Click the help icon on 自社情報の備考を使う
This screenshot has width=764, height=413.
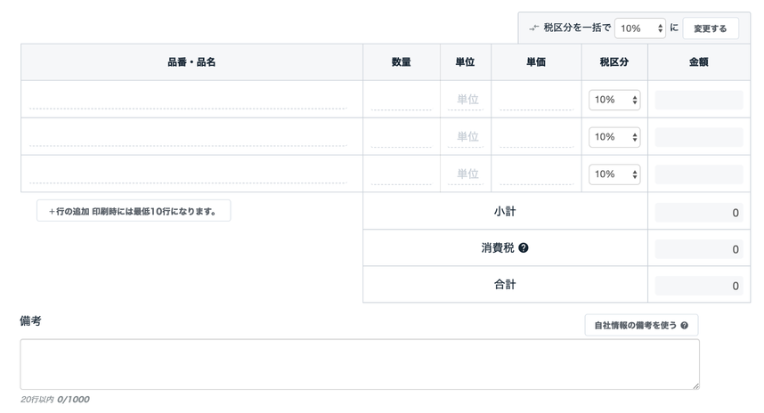(685, 326)
